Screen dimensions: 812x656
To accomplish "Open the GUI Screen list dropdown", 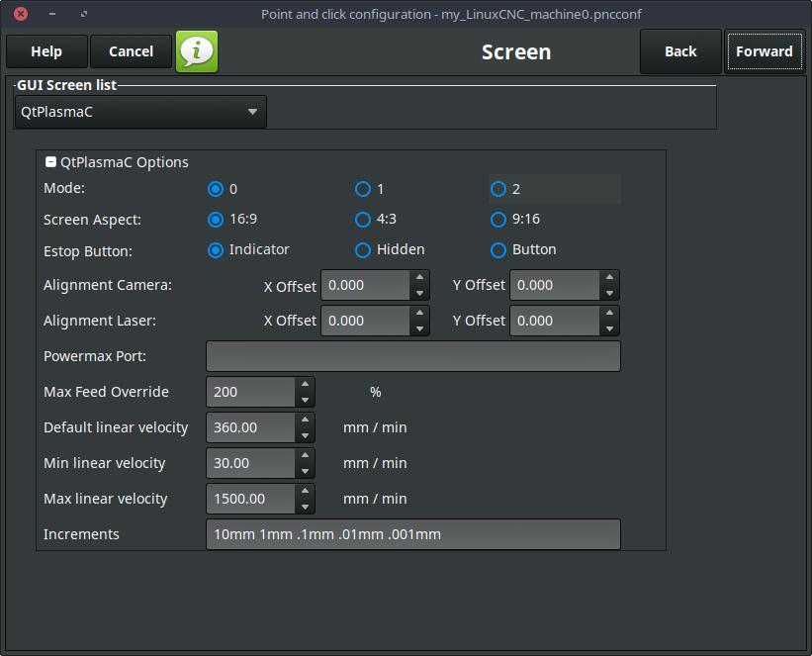I will 140,112.
